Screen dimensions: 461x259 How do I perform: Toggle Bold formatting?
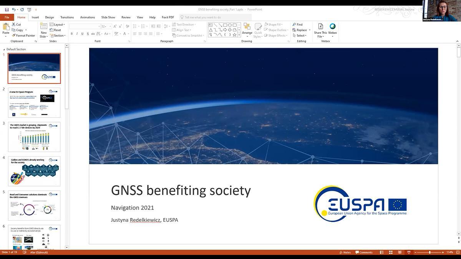click(x=71, y=34)
